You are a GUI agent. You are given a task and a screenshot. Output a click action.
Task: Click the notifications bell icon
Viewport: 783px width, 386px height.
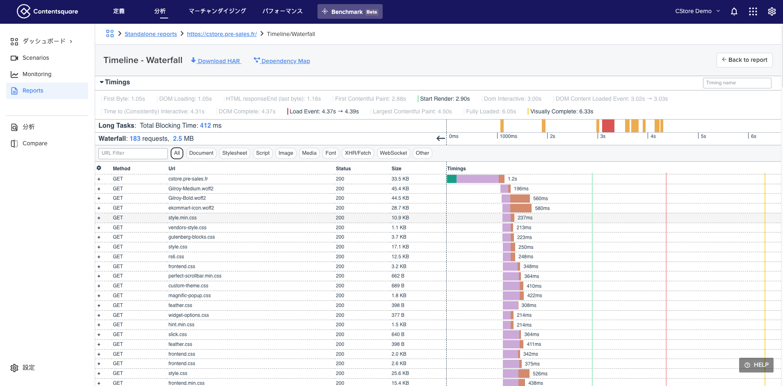click(734, 11)
